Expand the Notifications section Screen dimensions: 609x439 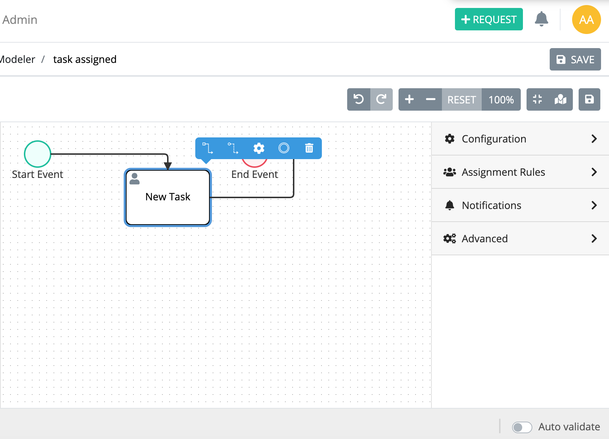coord(520,205)
